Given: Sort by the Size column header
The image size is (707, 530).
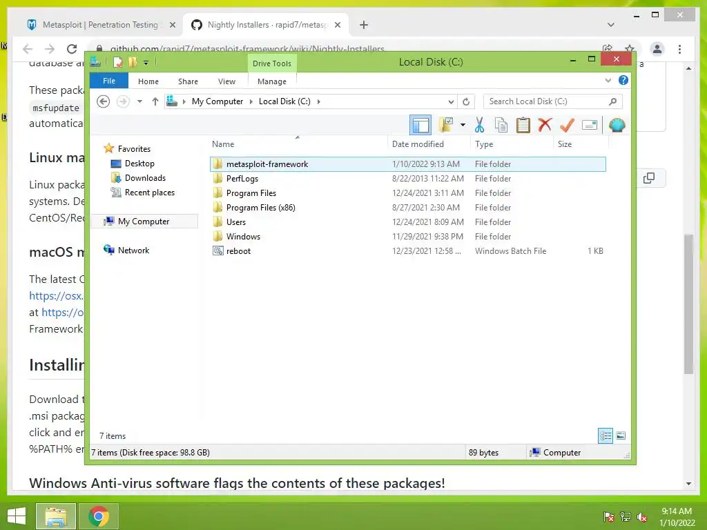Looking at the screenshot, I should click(581, 144).
